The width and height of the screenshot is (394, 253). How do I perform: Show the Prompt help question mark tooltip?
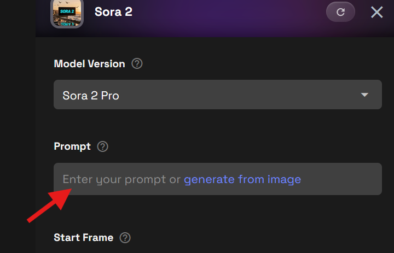[102, 146]
